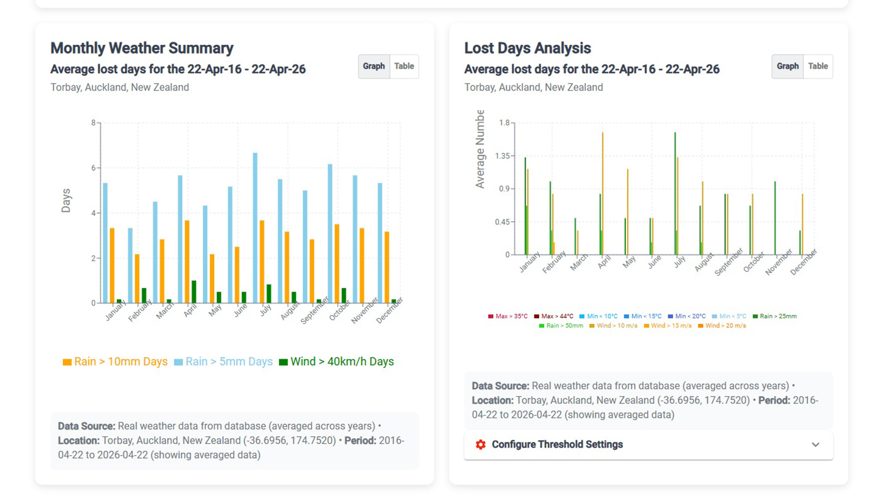This screenshot has width=880, height=495.
Task: Click the "Days" y-axis title
Action: (66, 201)
